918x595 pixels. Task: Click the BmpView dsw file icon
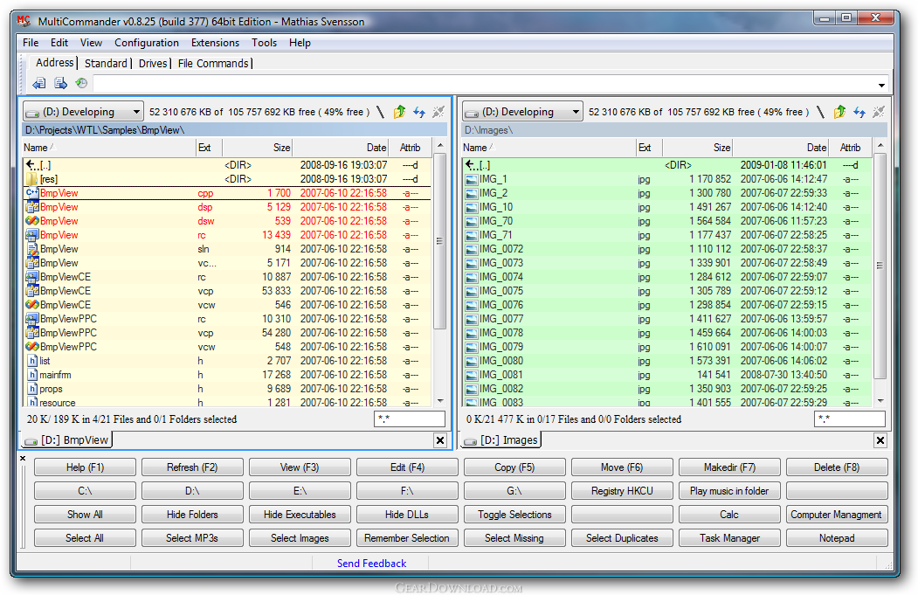pyautogui.click(x=32, y=221)
